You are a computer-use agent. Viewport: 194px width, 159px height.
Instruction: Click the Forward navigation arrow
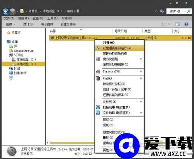(x=13, y=11)
